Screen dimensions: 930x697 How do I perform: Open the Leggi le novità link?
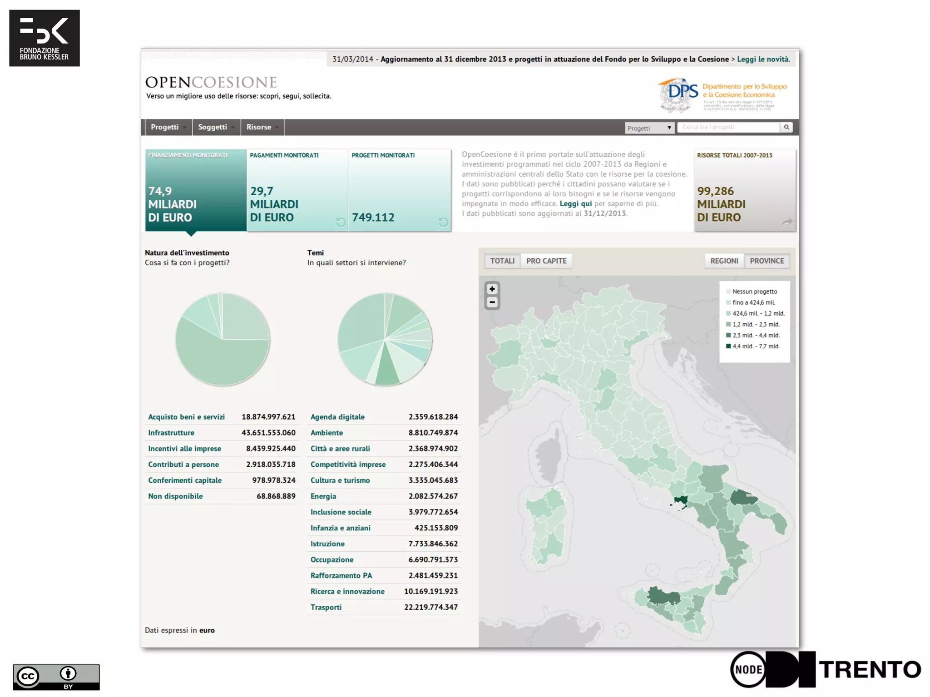(x=763, y=59)
